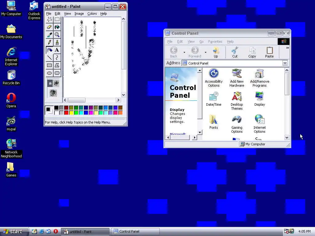Viewport: 315px width, 236px height.
Task: Choose the Eraser tool in Paint
Action: [x=50, y=27]
